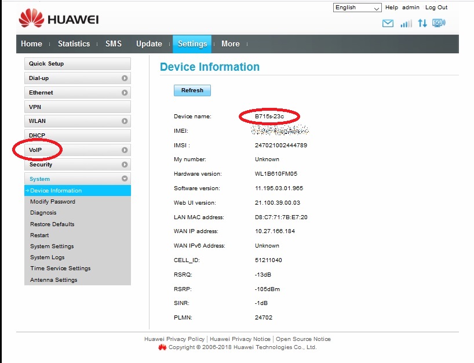Open the messages envelope icon
474x363 pixels.
click(388, 23)
